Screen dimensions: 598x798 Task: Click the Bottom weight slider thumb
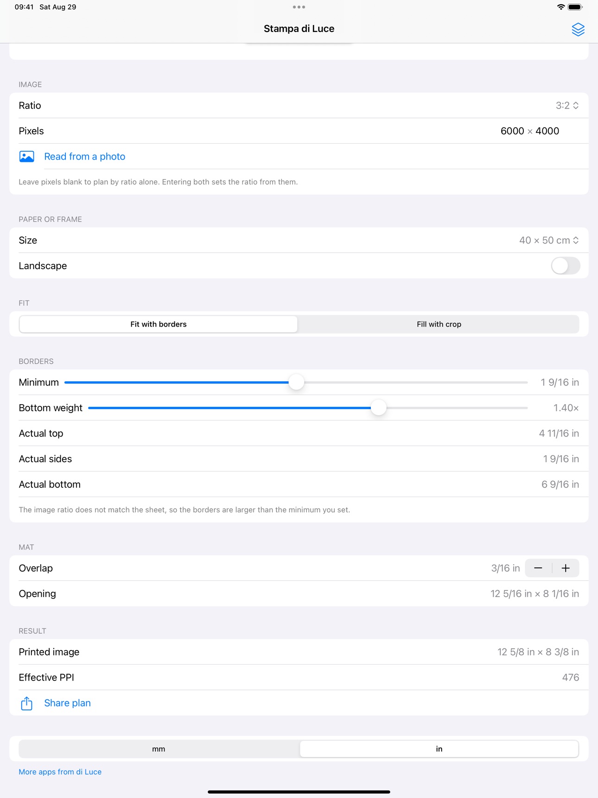[379, 408]
